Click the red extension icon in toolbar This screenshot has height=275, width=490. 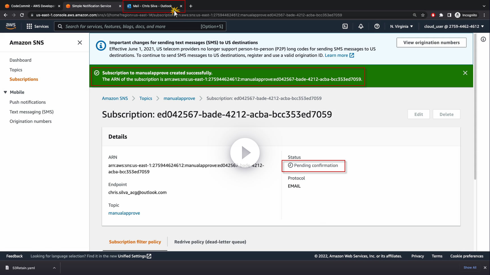pyautogui.click(x=433, y=15)
